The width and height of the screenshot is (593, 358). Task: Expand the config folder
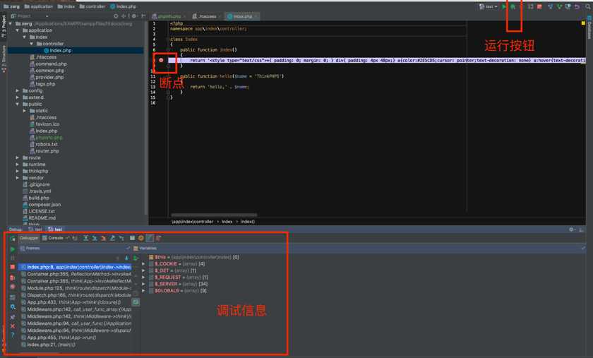coord(18,91)
